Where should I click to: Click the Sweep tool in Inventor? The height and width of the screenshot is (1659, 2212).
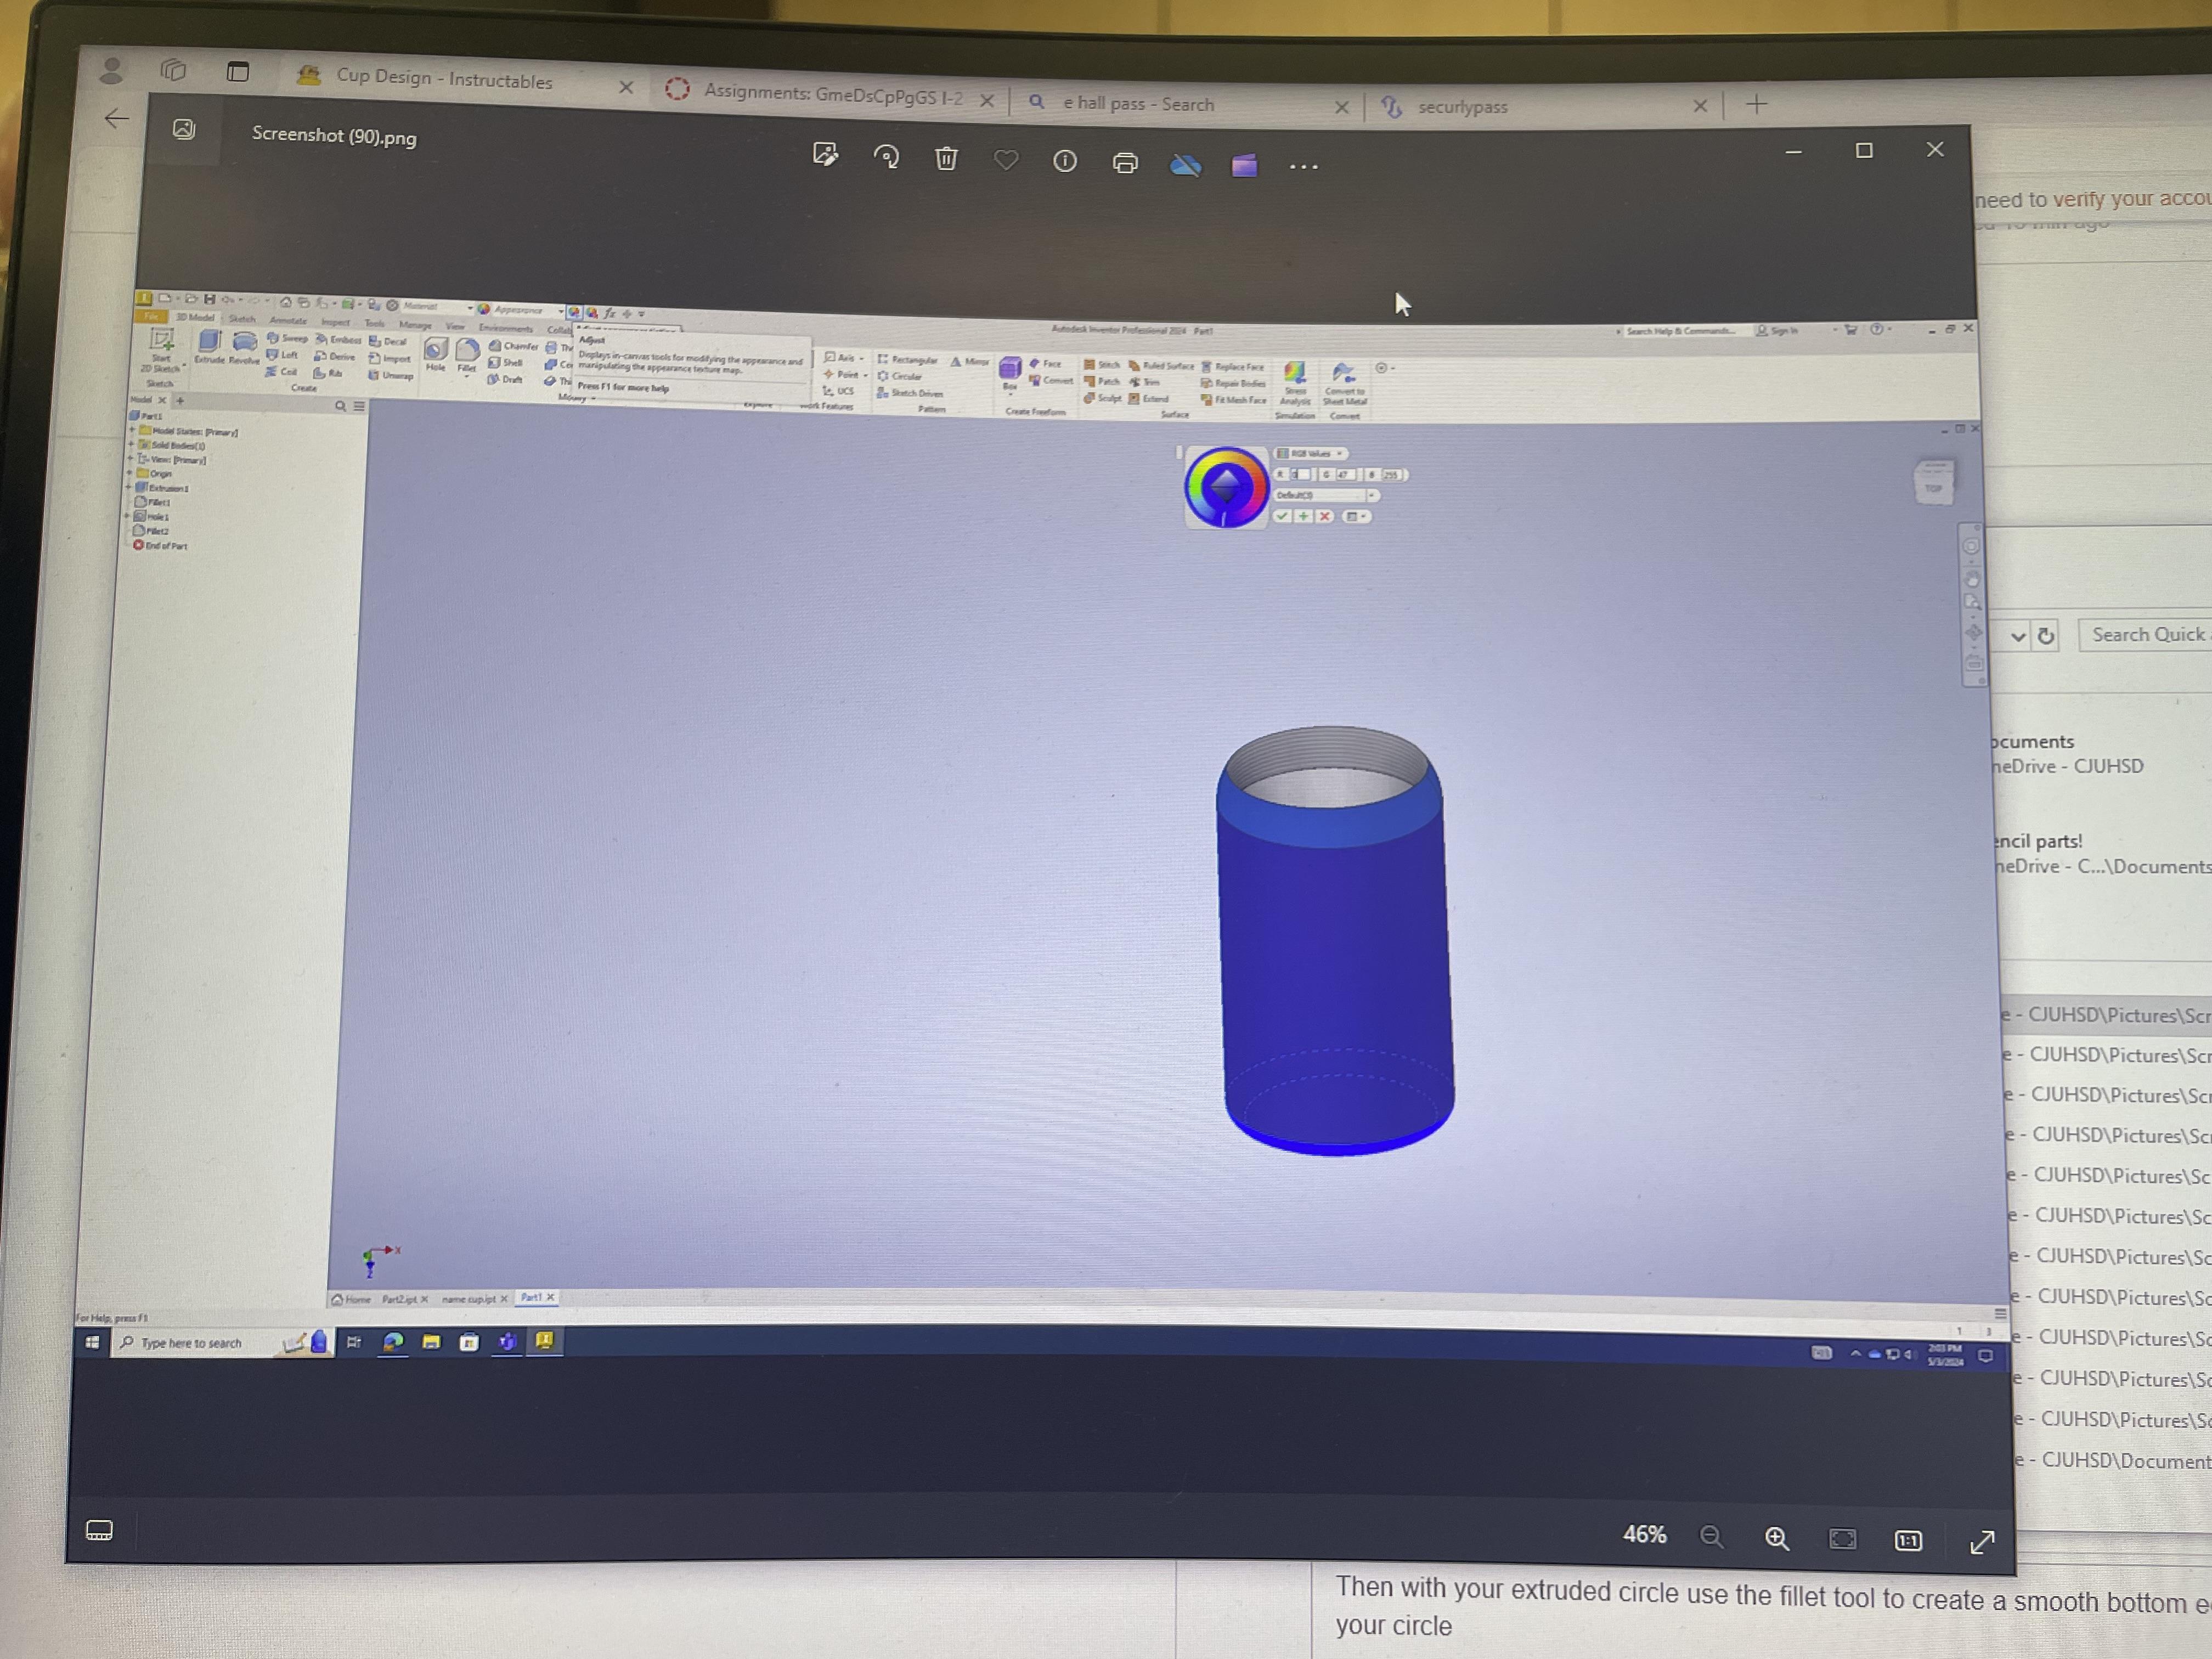click(x=287, y=338)
